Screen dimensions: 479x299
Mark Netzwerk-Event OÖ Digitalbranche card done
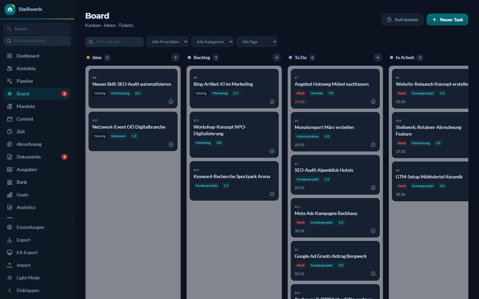click(x=171, y=145)
